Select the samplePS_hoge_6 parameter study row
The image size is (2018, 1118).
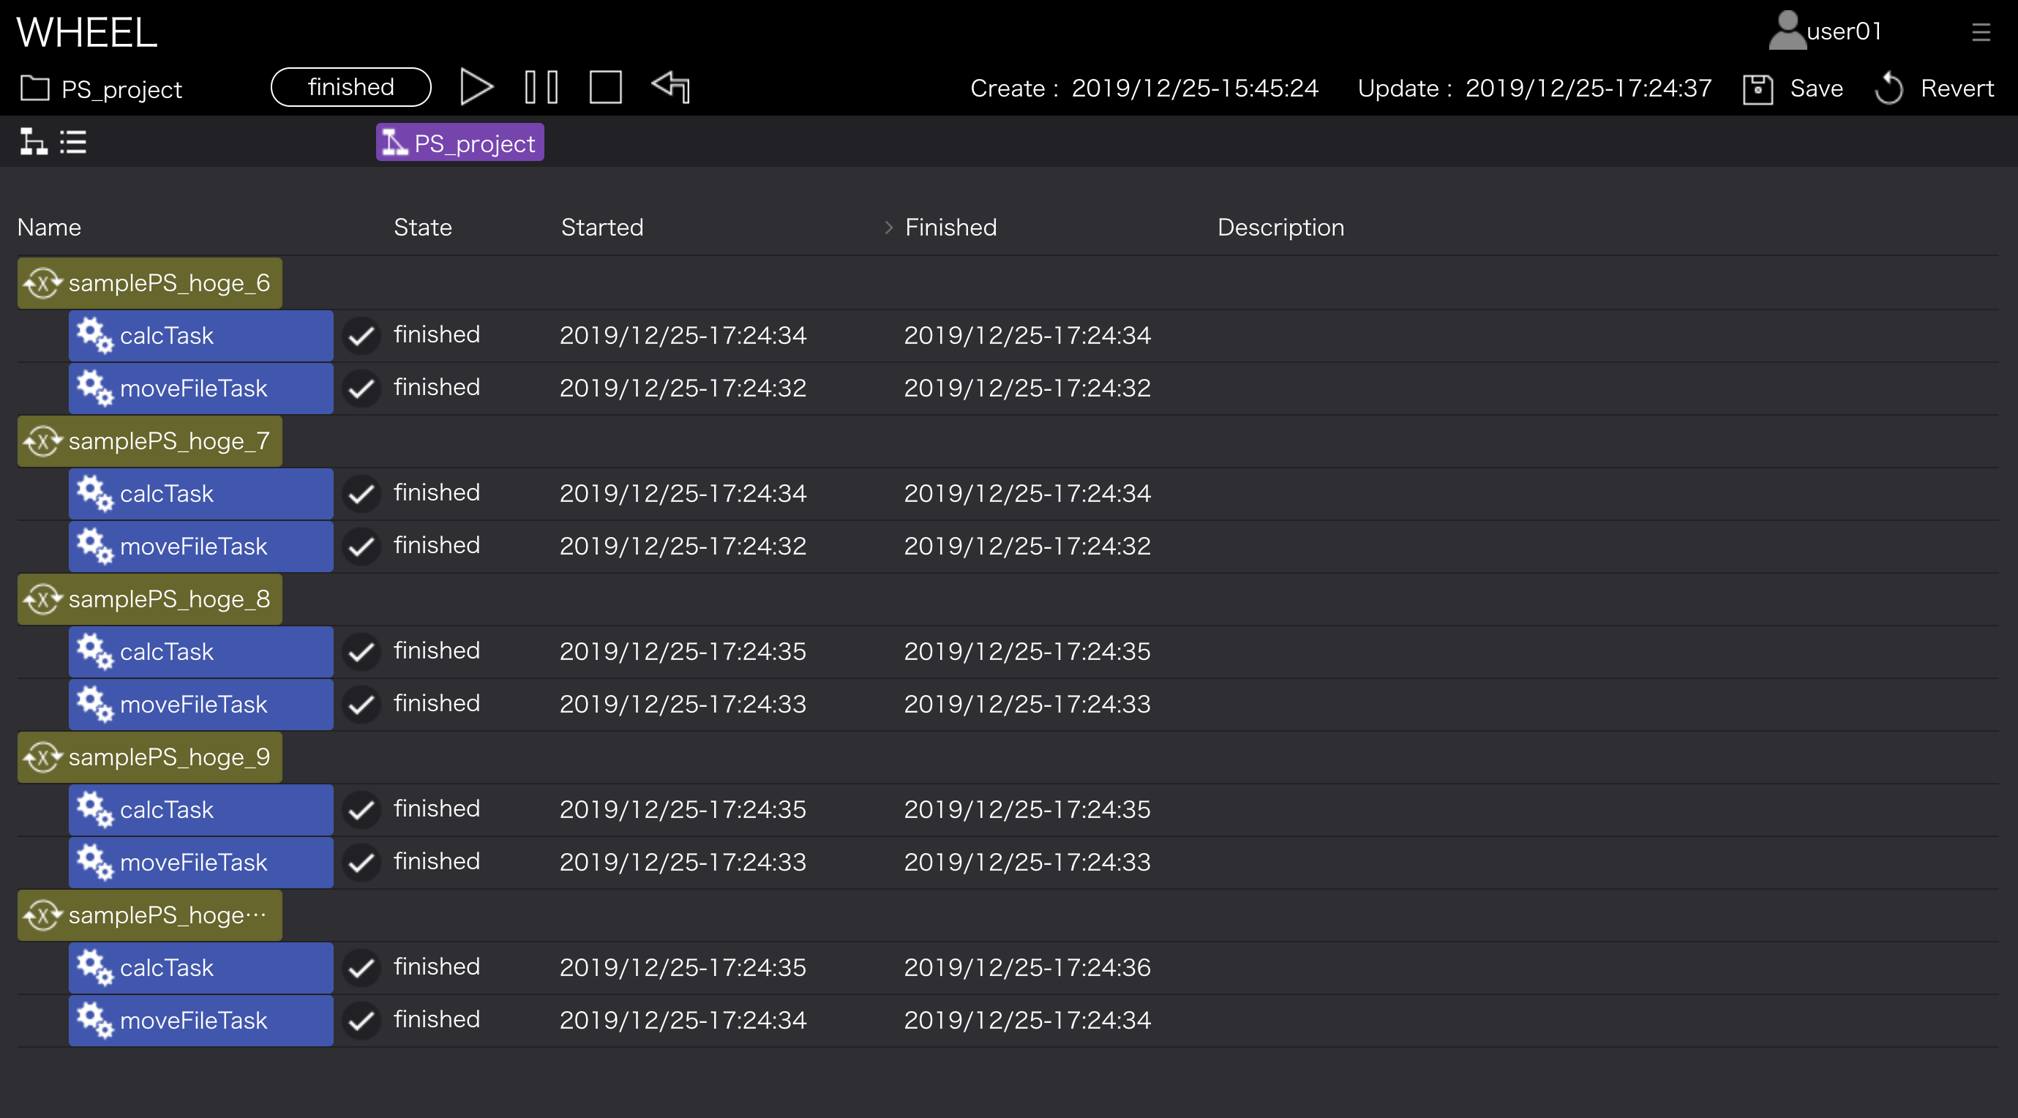(149, 283)
